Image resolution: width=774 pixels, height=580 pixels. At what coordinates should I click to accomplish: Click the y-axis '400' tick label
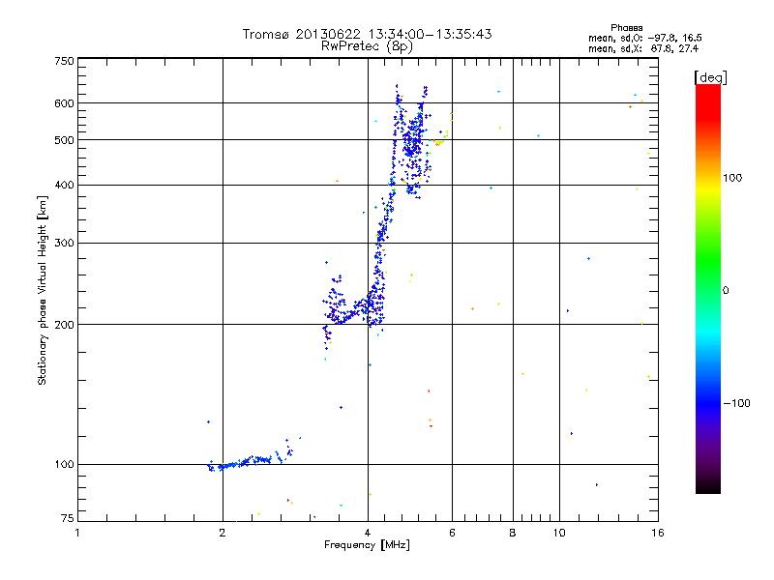pos(65,186)
